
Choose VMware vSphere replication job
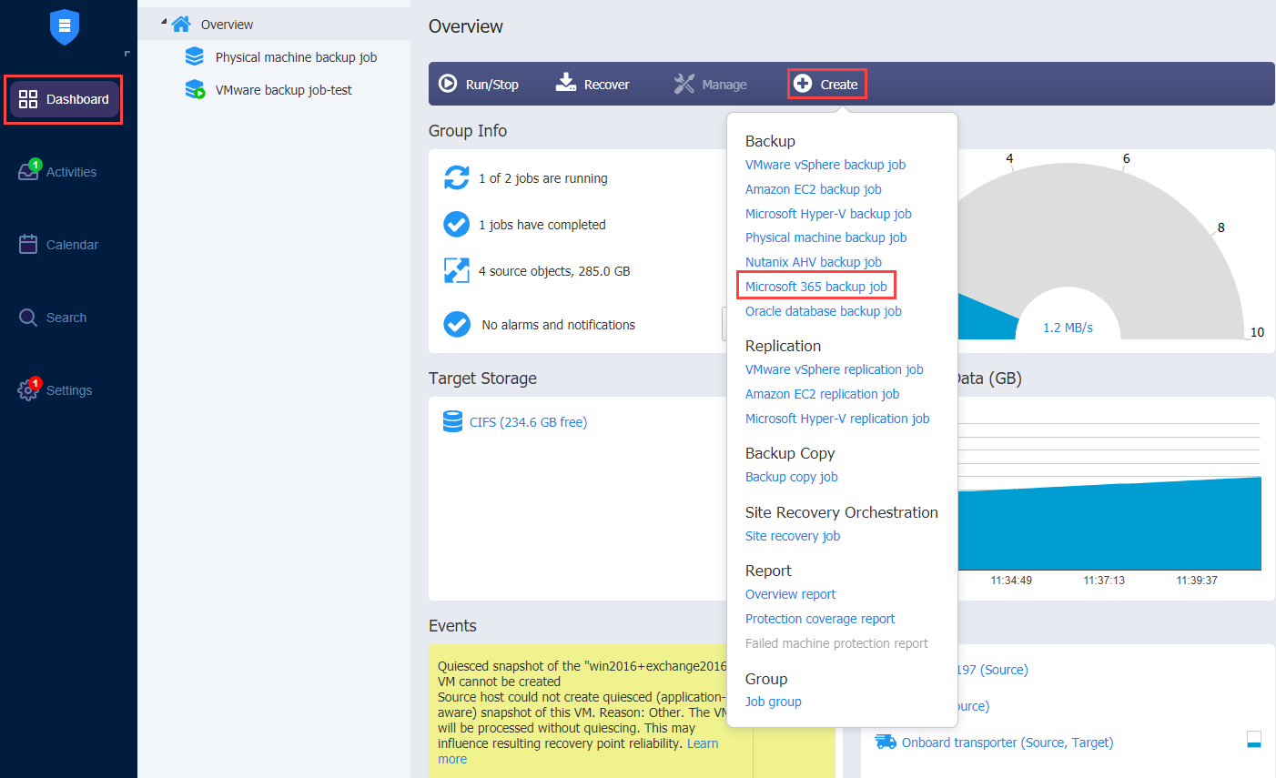[x=835, y=369]
